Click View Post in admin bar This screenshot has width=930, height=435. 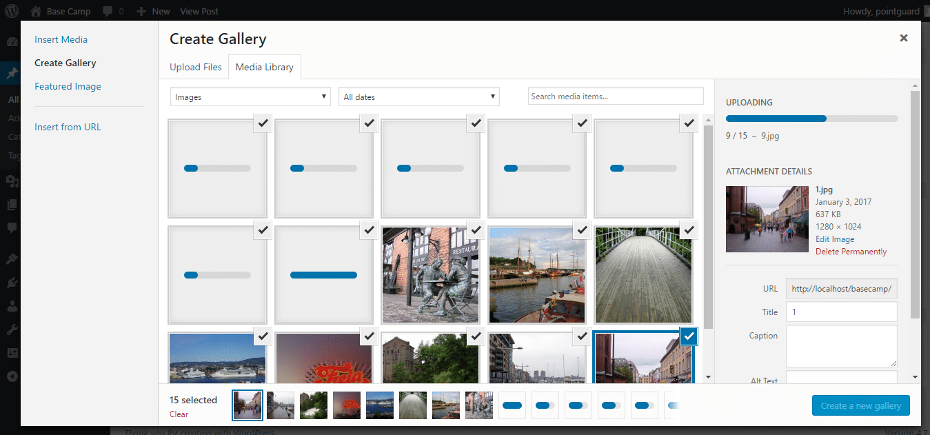[199, 11]
